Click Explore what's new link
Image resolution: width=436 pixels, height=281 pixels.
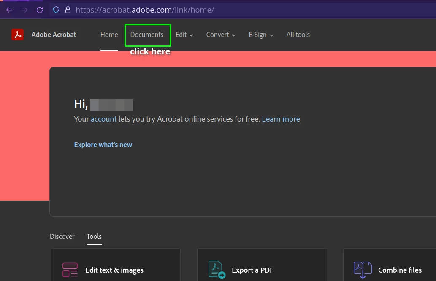tap(103, 145)
